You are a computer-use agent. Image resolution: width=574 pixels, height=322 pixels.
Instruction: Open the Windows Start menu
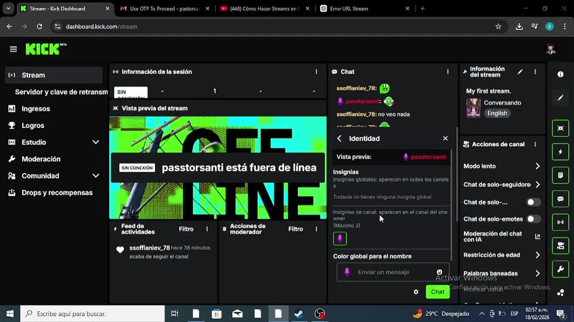(x=10, y=314)
